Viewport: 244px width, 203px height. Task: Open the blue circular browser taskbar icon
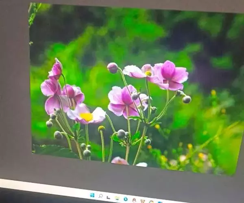coord(126,199)
